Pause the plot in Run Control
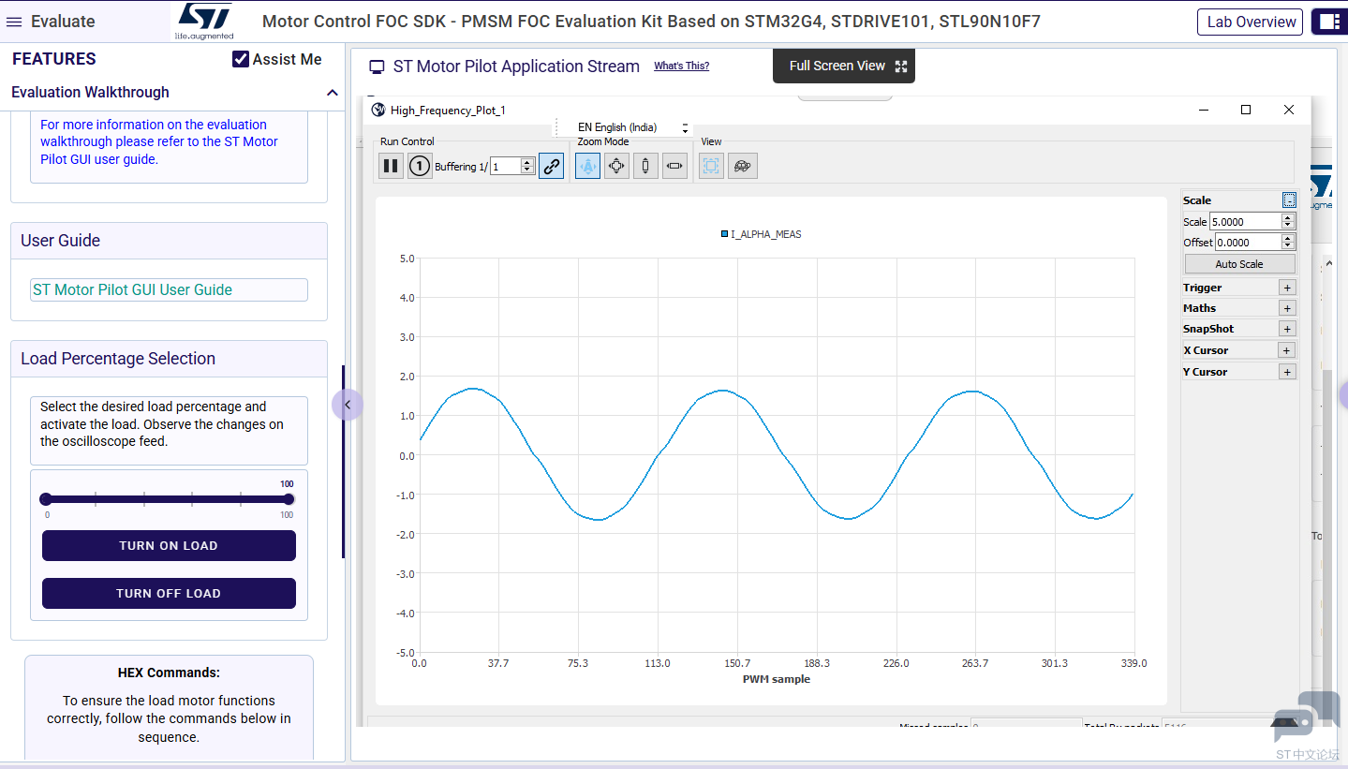1348x769 pixels. click(x=391, y=166)
